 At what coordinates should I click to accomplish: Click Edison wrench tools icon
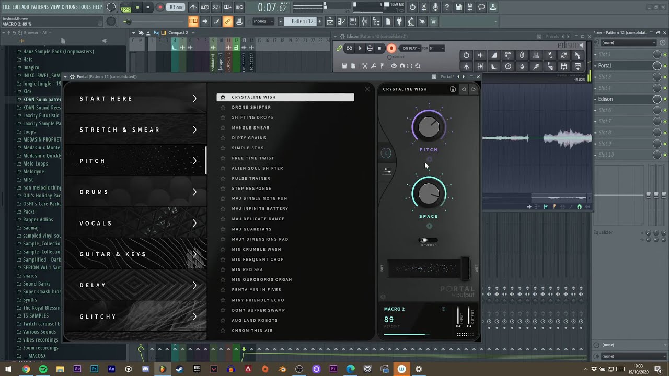(x=373, y=66)
